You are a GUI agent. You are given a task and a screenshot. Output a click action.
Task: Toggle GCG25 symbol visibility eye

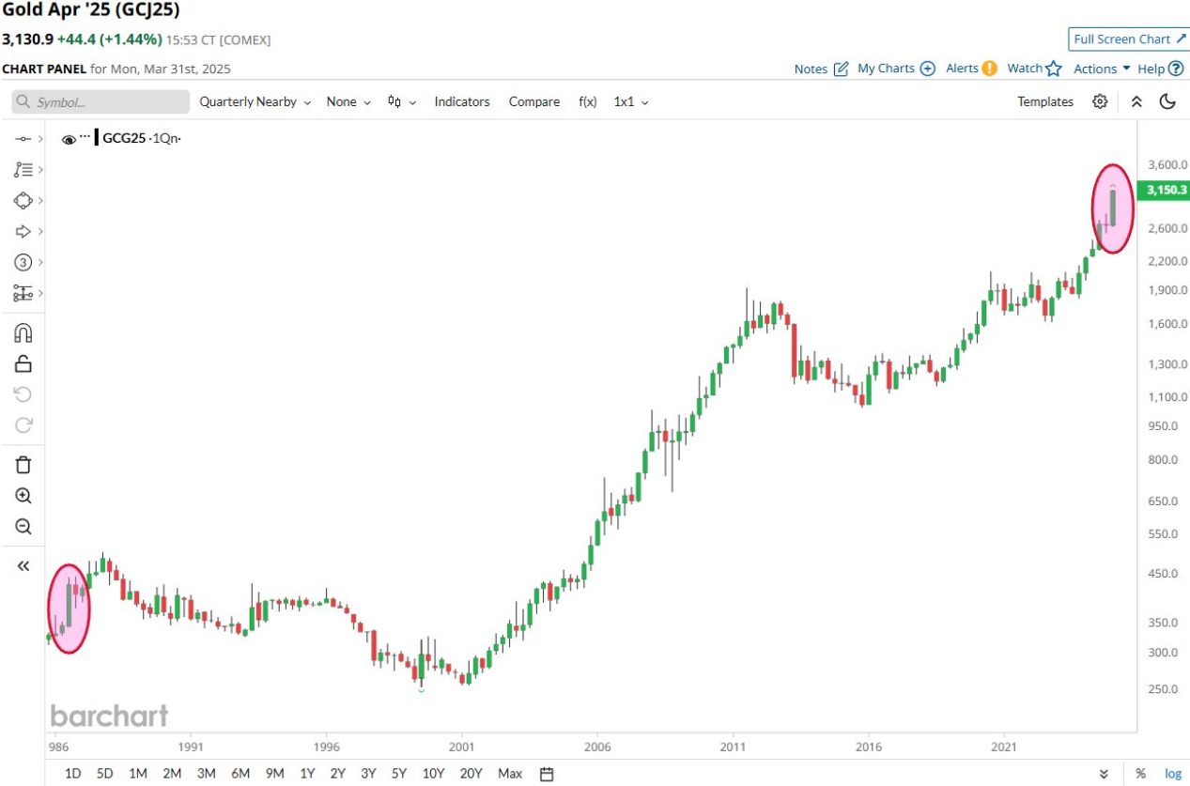69,139
